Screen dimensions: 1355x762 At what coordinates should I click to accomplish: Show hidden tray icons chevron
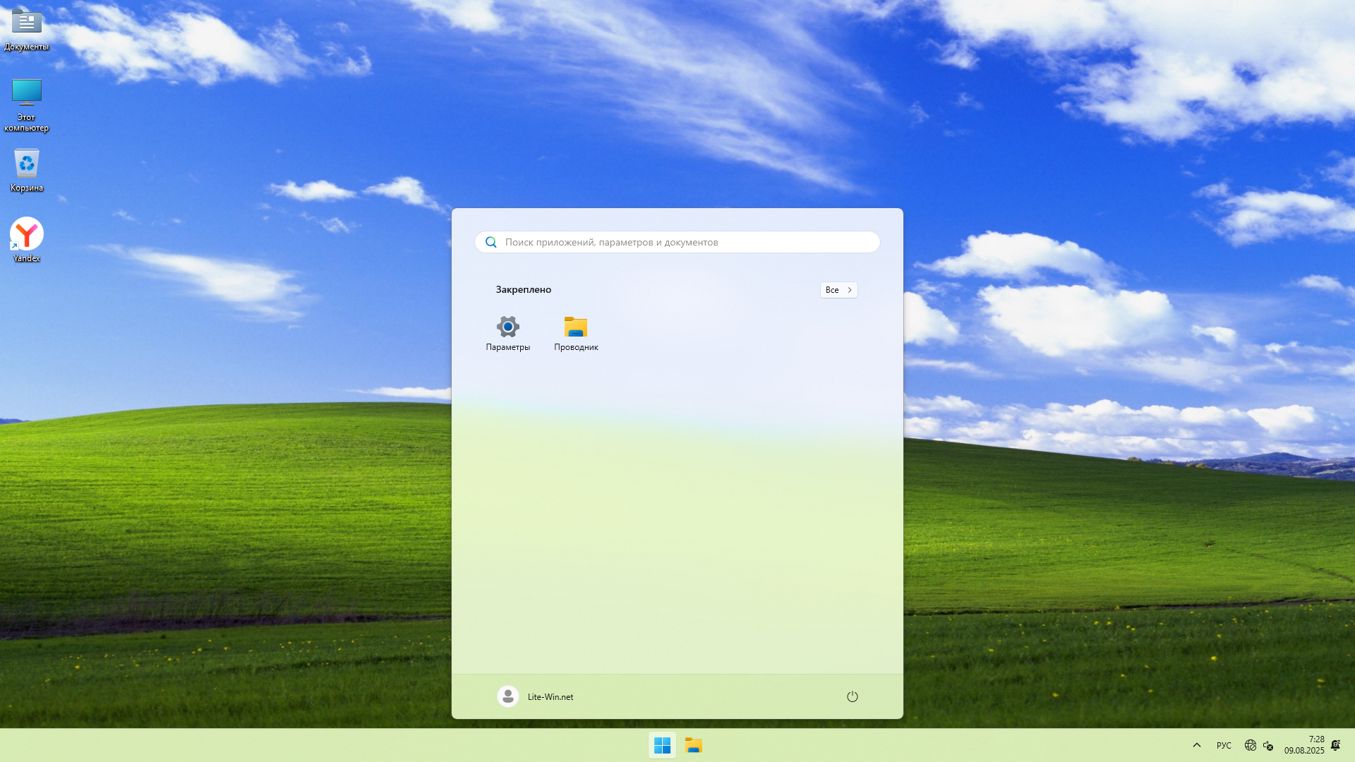click(x=1196, y=745)
